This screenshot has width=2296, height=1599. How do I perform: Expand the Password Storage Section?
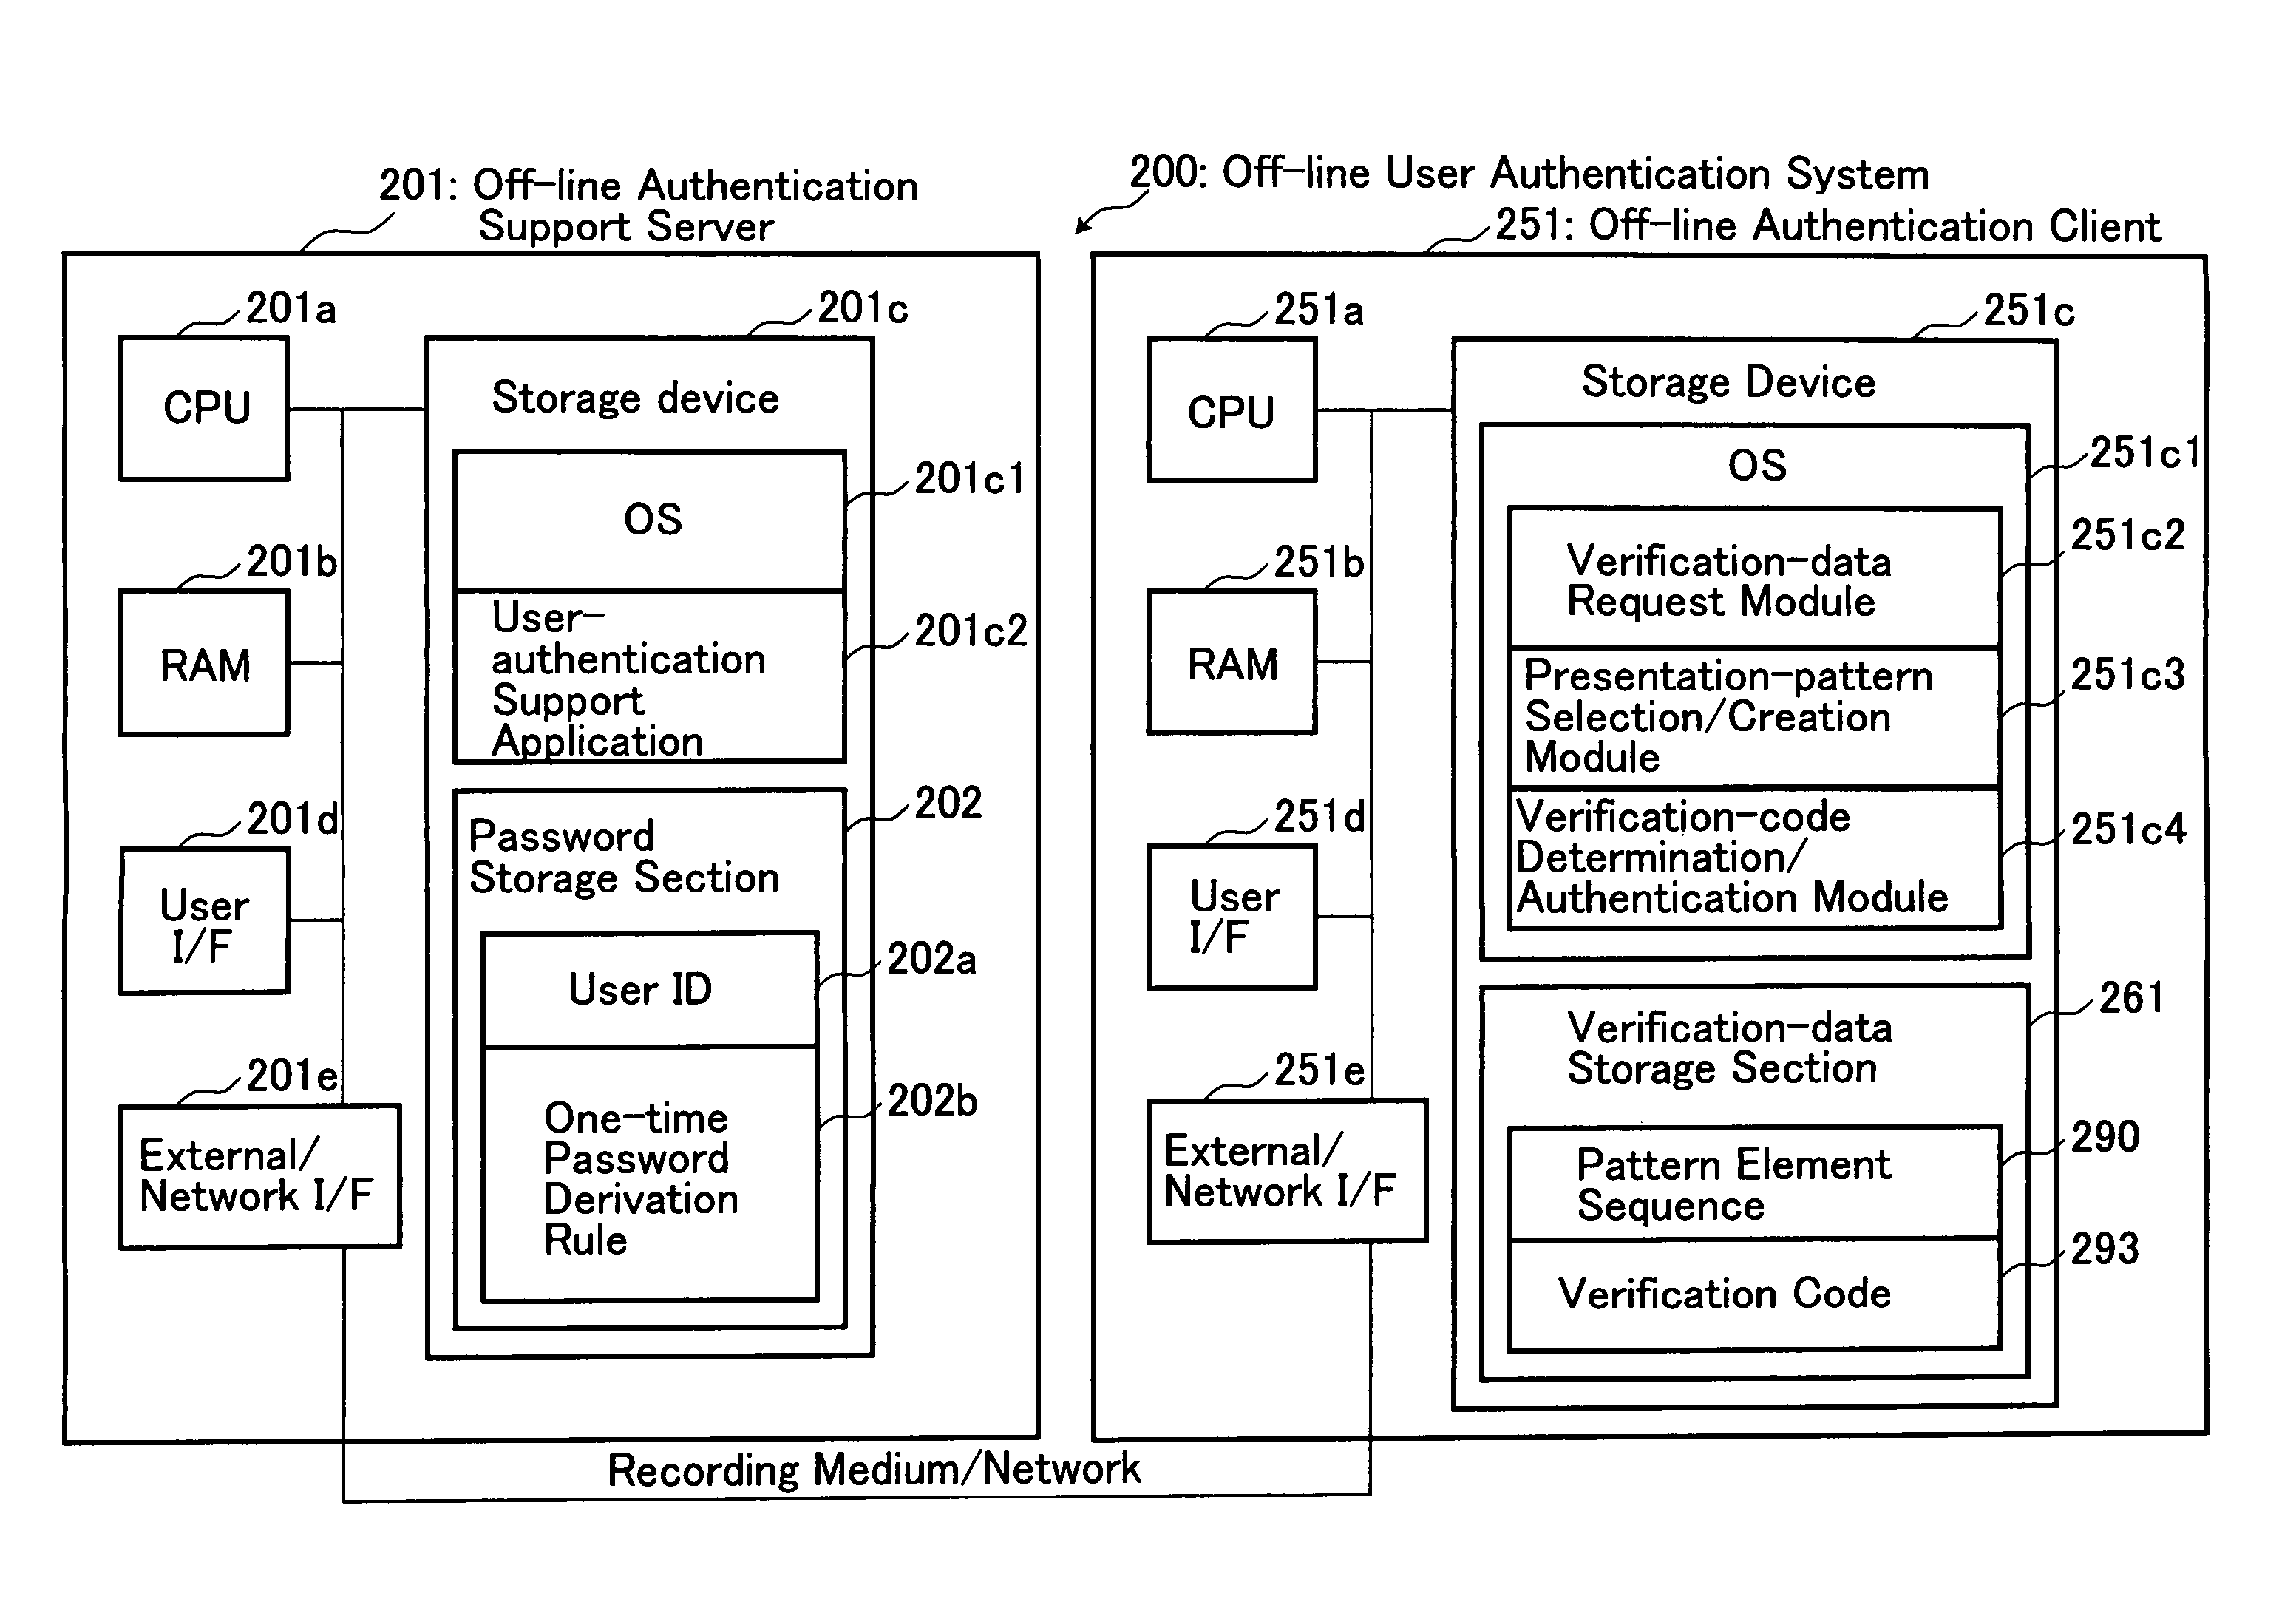pos(611,855)
